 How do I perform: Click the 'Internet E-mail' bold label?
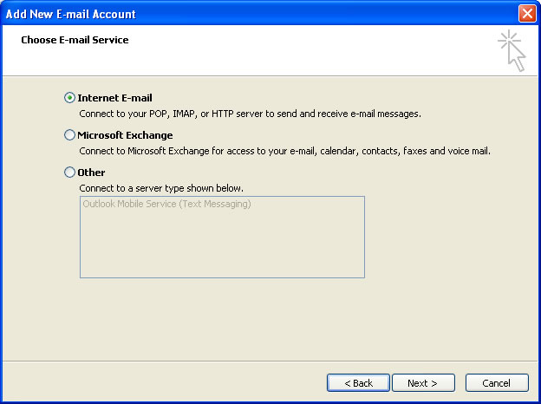pos(114,98)
